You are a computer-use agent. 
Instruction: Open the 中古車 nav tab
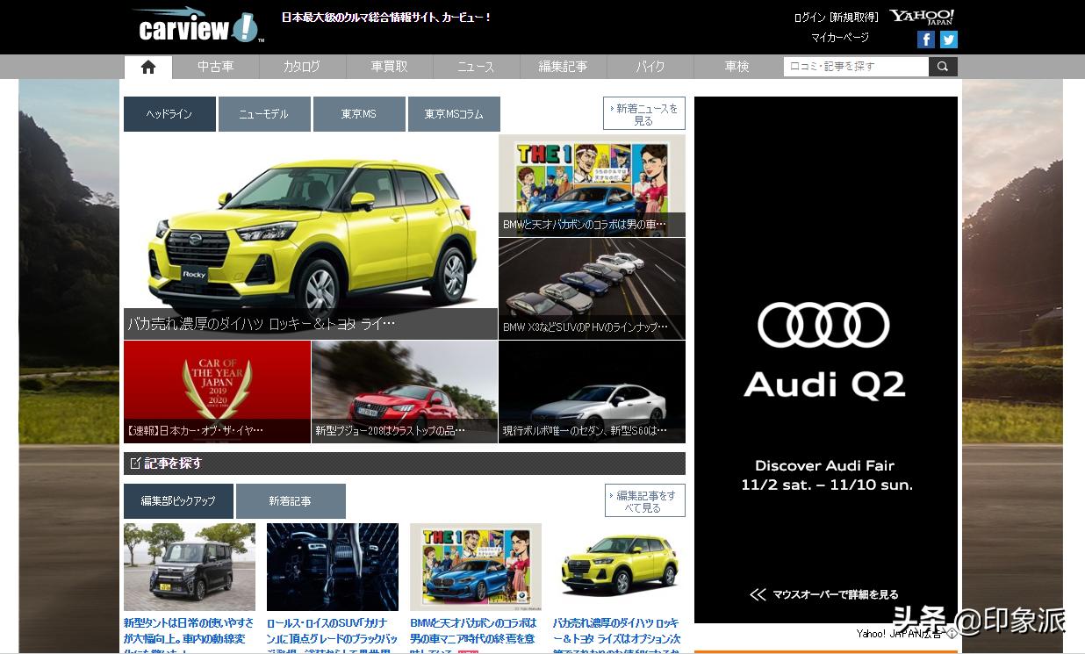point(215,67)
